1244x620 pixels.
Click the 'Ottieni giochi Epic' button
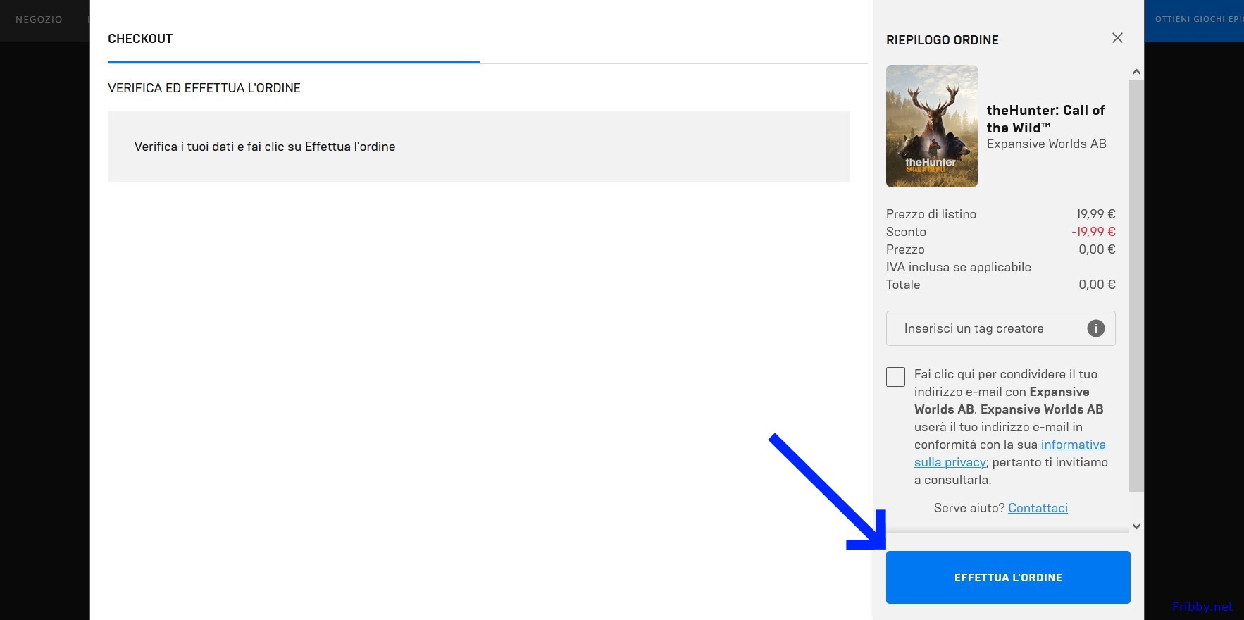click(1198, 20)
